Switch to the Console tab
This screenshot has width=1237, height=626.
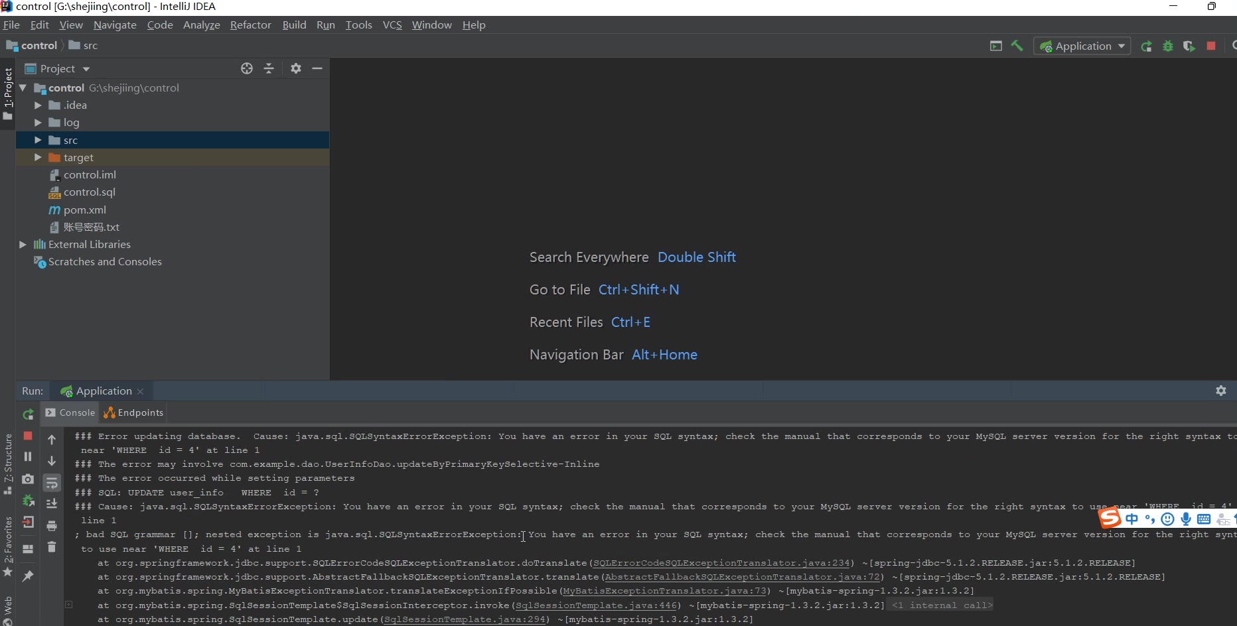tap(70, 412)
